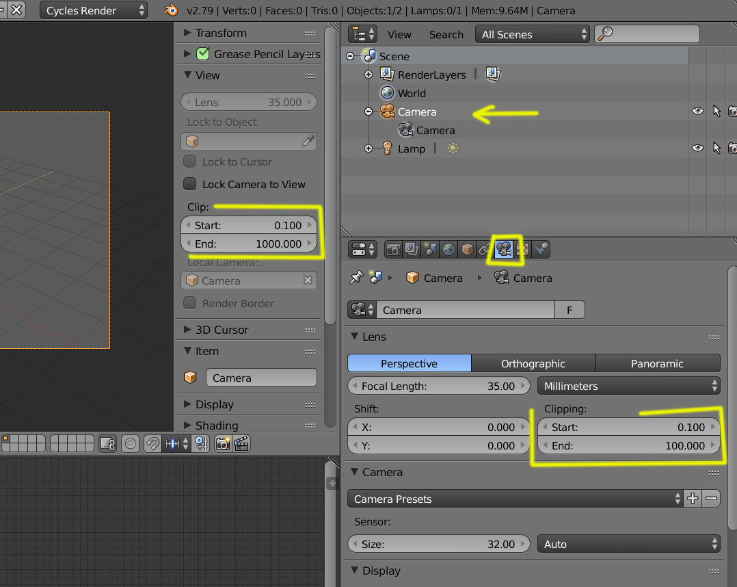
Task: Open the outliner editor type selector
Action: (x=362, y=34)
